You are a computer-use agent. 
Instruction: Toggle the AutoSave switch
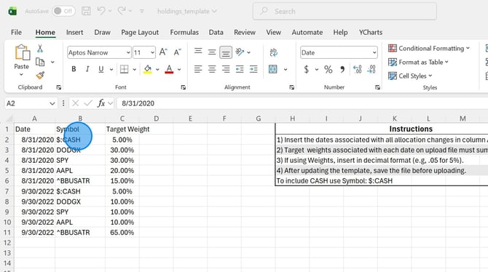(63, 11)
